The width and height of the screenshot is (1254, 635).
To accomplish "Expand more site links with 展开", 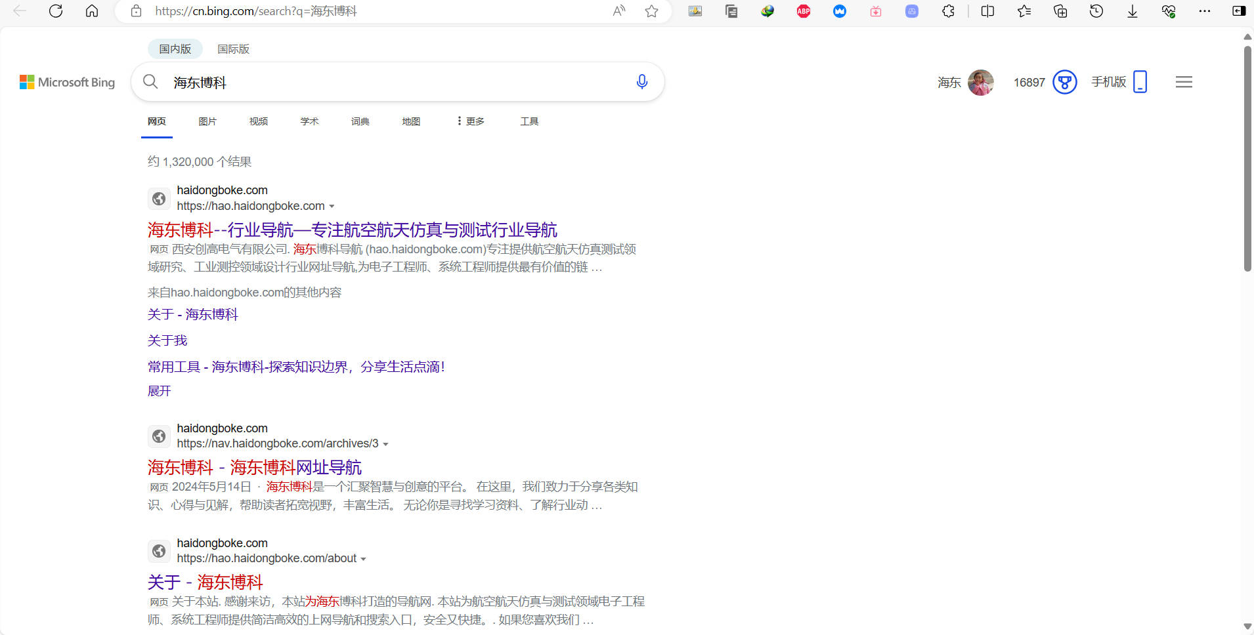I will coord(159,391).
